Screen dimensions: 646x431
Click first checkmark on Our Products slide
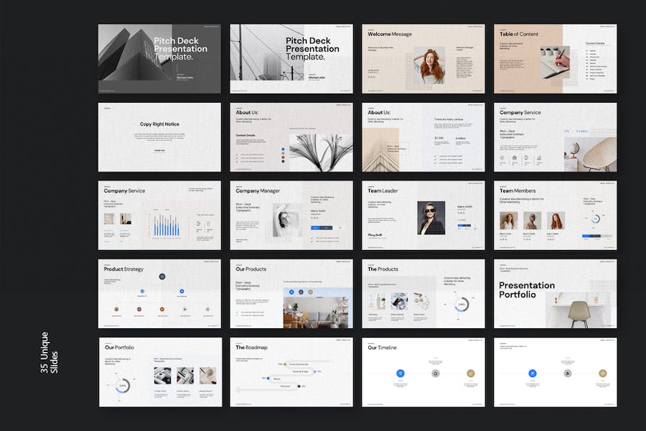[238, 312]
